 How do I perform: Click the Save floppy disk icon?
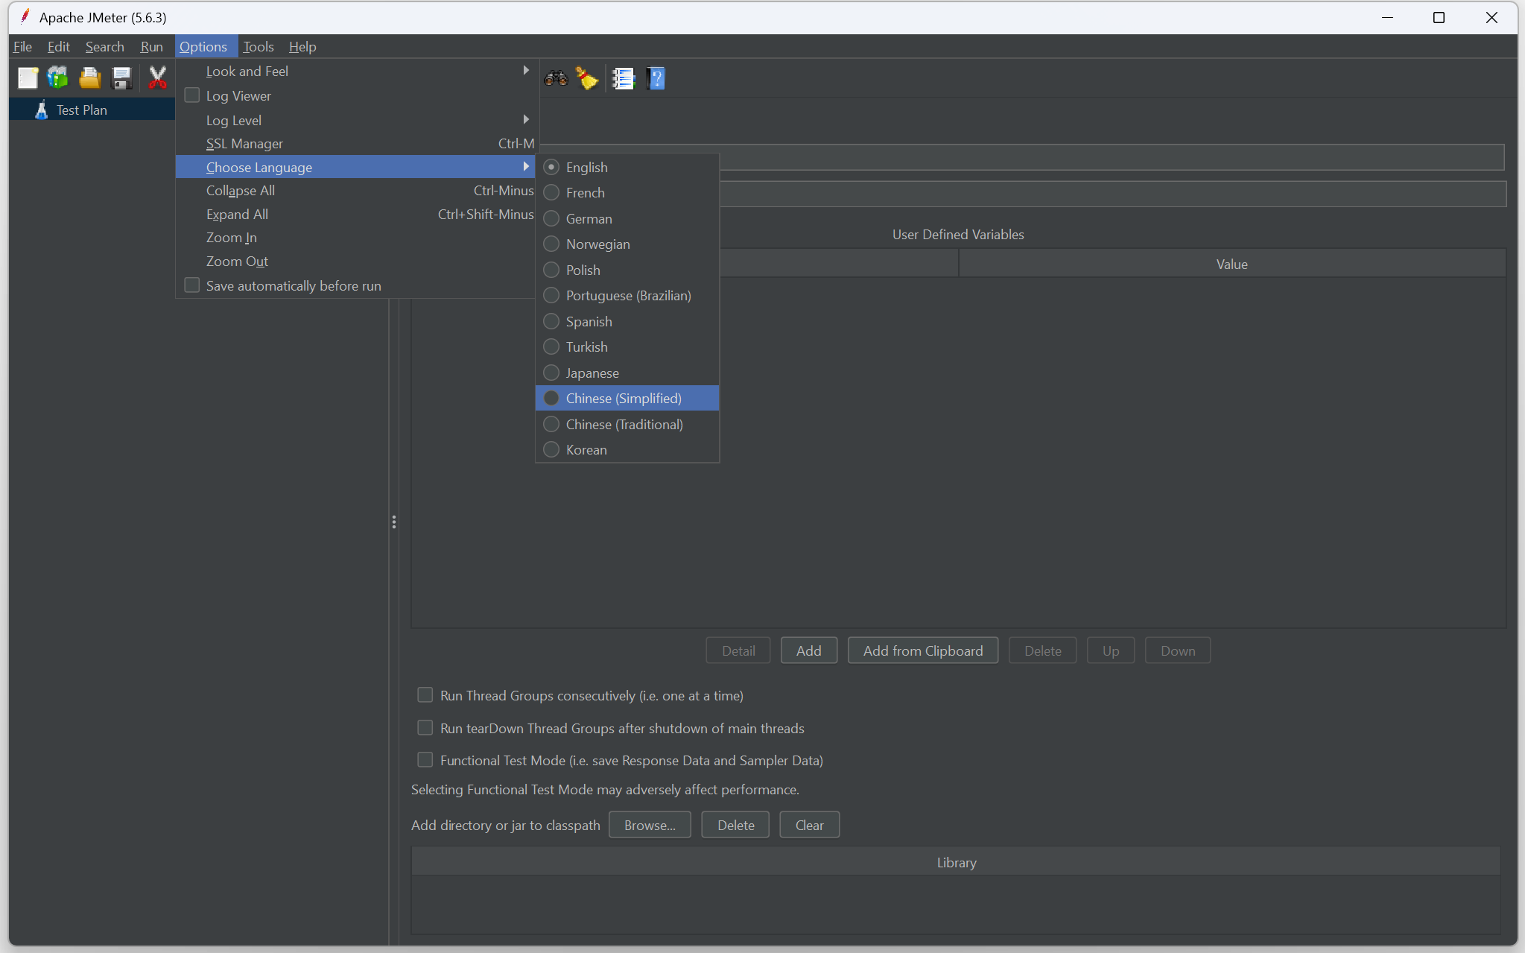[x=121, y=78]
